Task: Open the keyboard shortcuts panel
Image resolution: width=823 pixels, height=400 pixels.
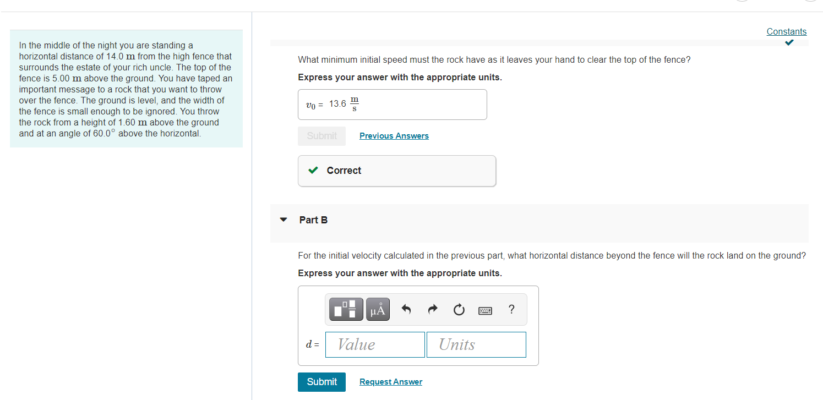Action: point(485,310)
